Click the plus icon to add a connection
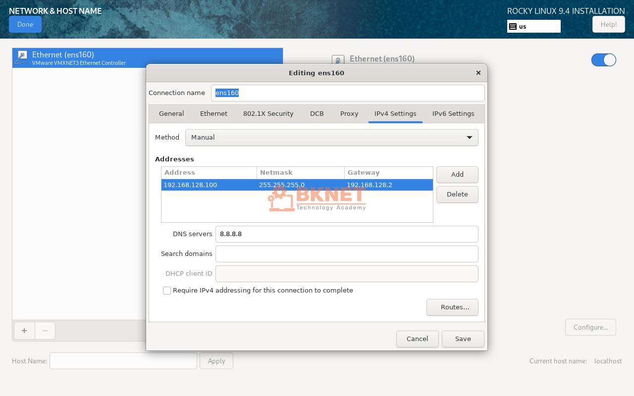Viewport: 634px width, 396px height. coord(24,330)
